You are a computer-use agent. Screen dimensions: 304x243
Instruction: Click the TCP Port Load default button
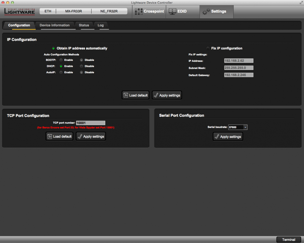pyautogui.click(x=59, y=136)
